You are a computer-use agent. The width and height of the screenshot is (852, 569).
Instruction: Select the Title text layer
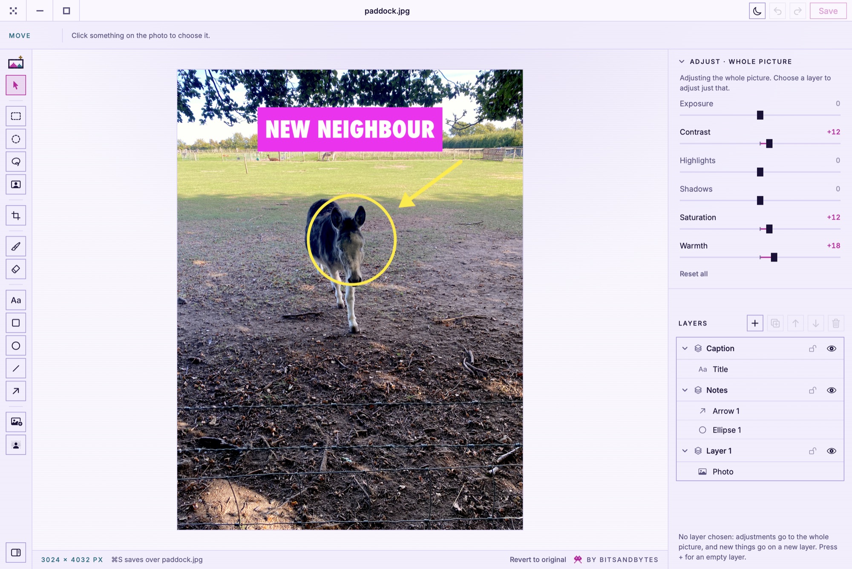760,369
